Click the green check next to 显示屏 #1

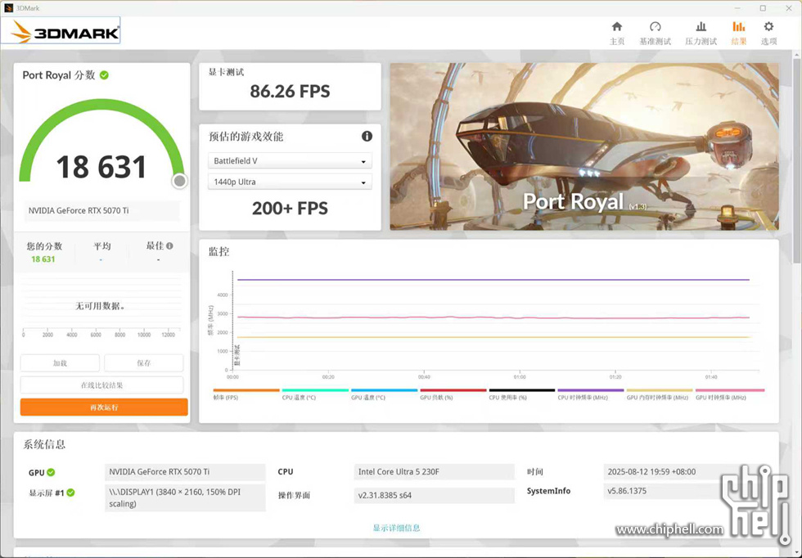coord(70,493)
